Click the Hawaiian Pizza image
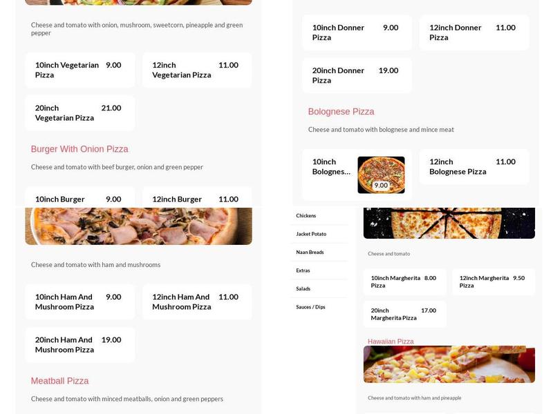This screenshot has height=414, width=553. [x=448, y=364]
